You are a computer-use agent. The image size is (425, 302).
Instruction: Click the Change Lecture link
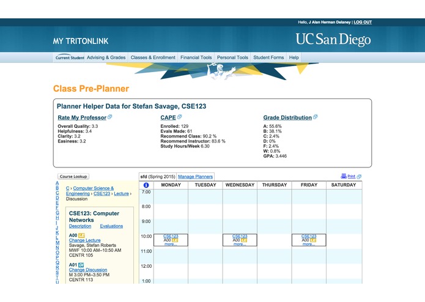[x=84, y=240]
